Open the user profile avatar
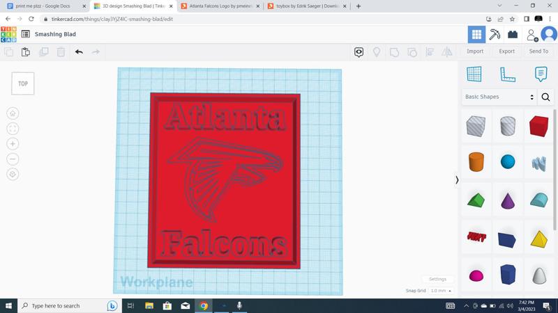558x313 pixels. coord(549,34)
